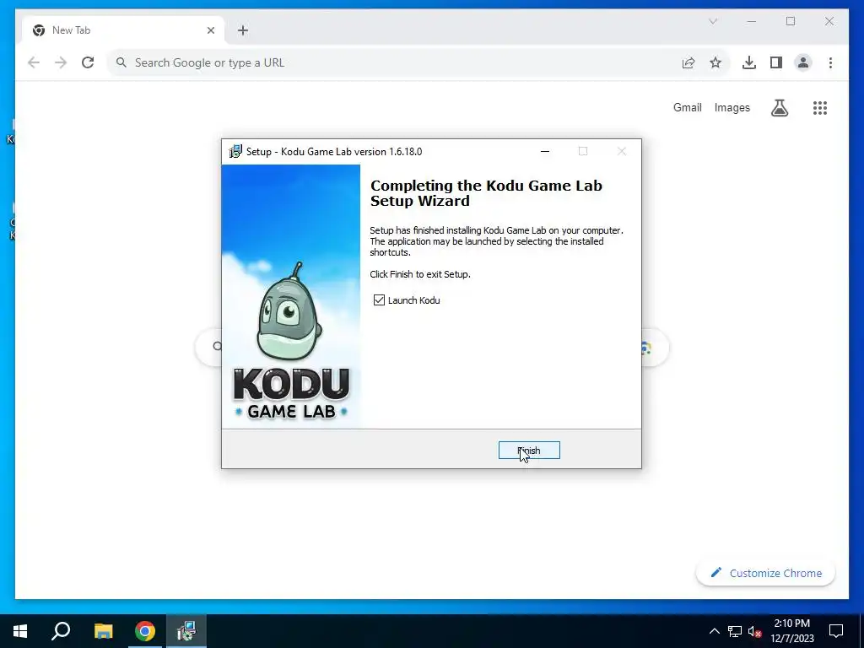Open muted volume tray icon
864x648 pixels.
tap(754, 631)
